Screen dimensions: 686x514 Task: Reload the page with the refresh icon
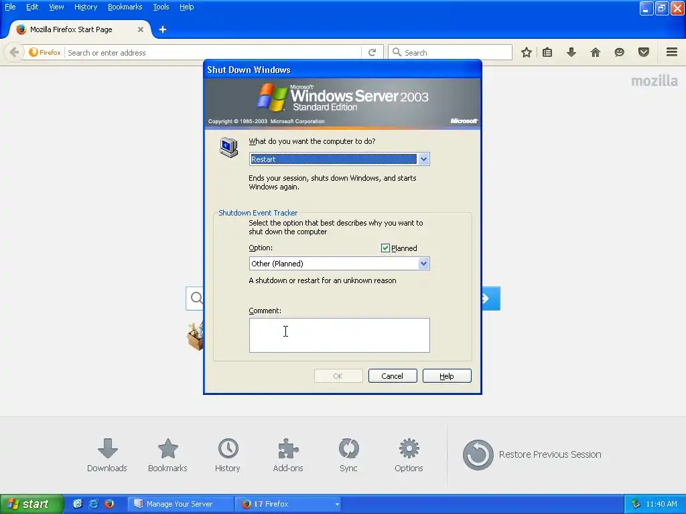coord(372,52)
